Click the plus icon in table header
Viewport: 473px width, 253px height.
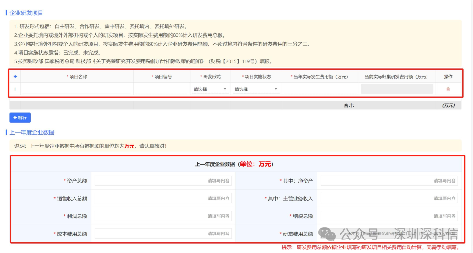[15, 77]
